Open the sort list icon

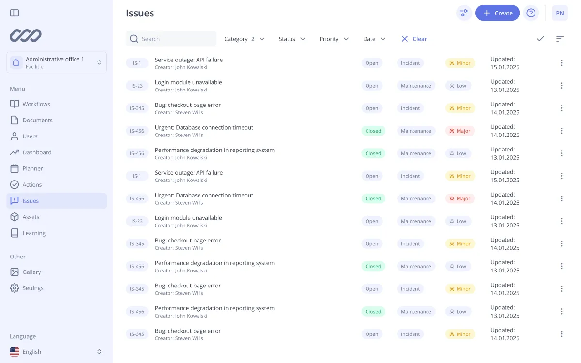[x=560, y=39]
